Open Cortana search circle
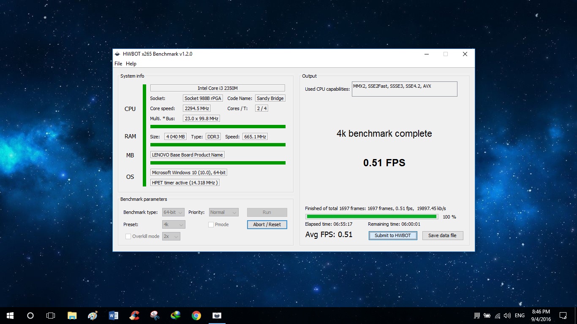 30,315
